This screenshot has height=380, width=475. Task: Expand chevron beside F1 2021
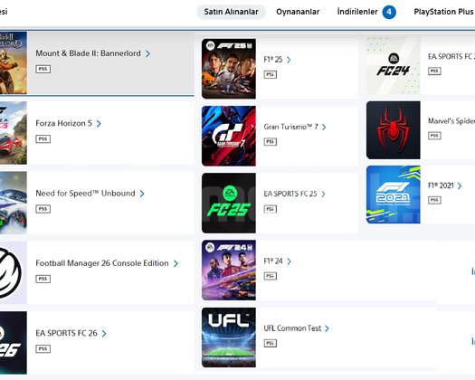click(x=460, y=185)
